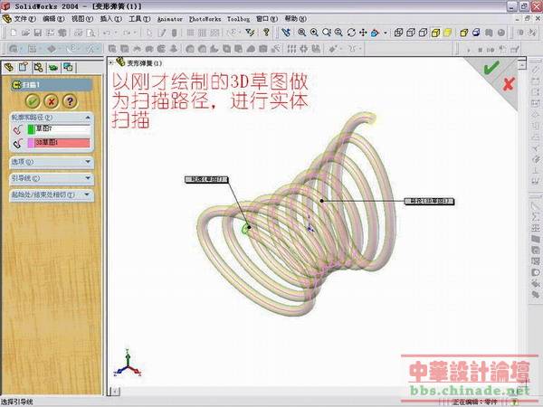
Task: Select the Zoom to Area tool
Action: [314, 33]
